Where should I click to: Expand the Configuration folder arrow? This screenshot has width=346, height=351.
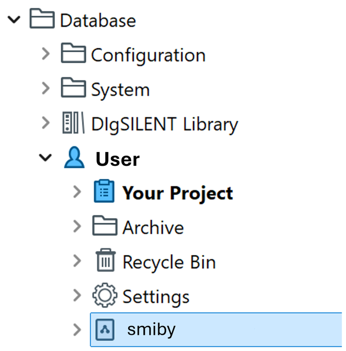coord(46,54)
